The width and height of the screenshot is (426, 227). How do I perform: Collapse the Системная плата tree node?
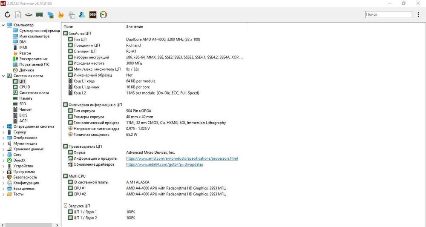[3, 76]
